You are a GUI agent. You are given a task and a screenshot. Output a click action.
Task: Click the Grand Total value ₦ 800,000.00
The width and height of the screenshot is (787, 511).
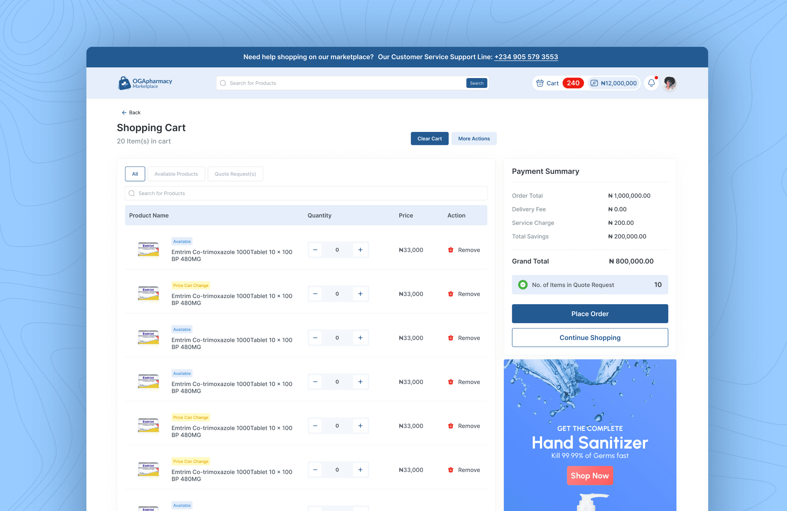tap(631, 261)
